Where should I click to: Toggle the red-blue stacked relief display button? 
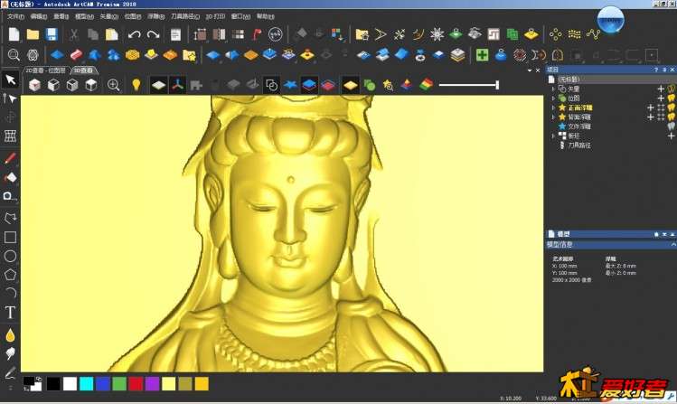click(328, 85)
